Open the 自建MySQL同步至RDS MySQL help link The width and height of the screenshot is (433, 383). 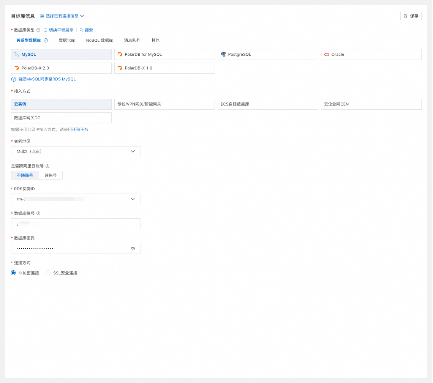point(47,79)
